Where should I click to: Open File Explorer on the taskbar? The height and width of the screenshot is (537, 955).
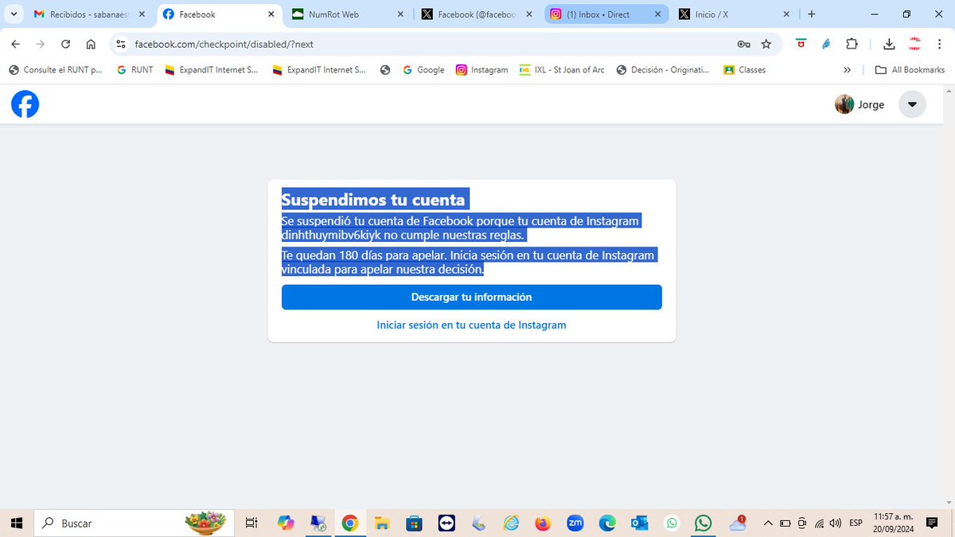point(382,523)
